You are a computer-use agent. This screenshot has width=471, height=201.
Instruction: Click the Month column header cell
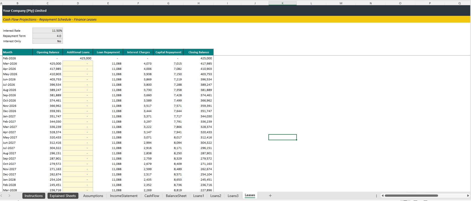click(x=17, y=52)
